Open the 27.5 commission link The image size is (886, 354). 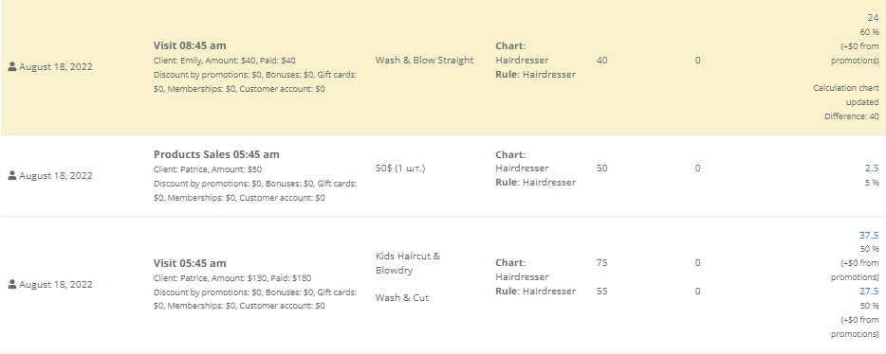pyautogui.click(x=869, y=291)
